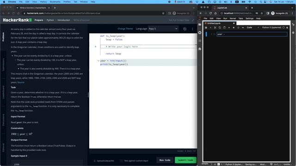The width and height of the screenshot is (296, 166).
Task: Insert a new cell with the plus icon
Action: 210,28
